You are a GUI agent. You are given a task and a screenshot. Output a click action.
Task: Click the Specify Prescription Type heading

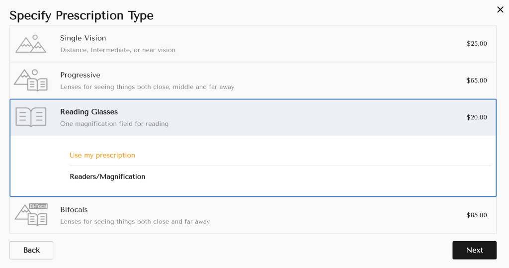click(x=82, y=15)
